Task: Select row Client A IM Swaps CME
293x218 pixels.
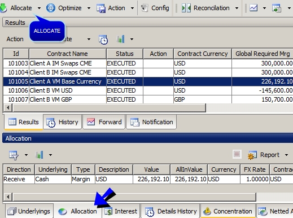Action: (148, 63)
